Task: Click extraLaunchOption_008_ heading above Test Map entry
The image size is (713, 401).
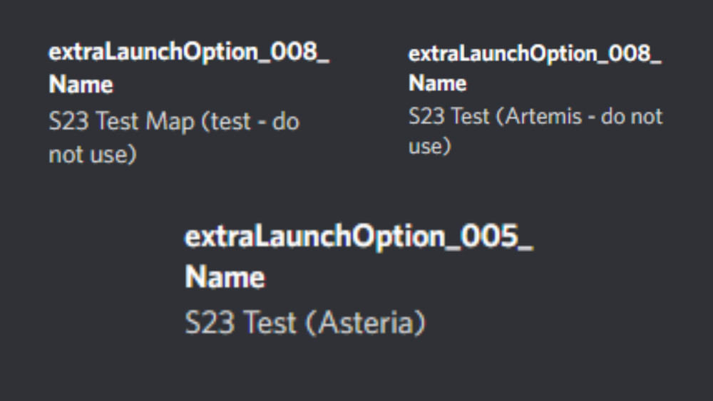Action: (x=189, y=53)
